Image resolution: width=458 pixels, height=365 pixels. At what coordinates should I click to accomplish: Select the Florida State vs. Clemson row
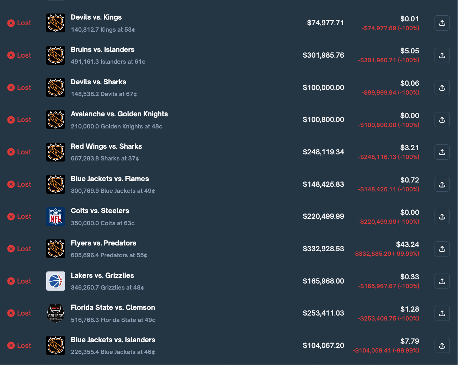(113, 307)
